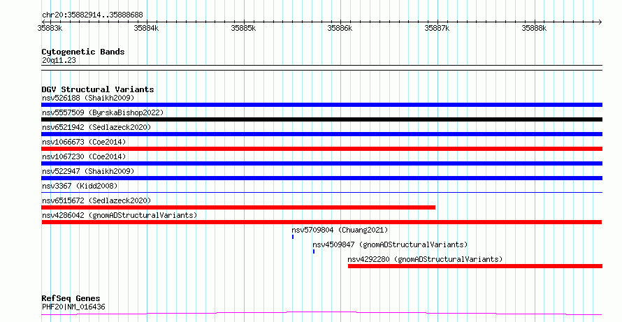Screen dimensions: 622x322
Task: Open nsv5557509 (ByrskaBishop2022) variant label
Action: [103, 112]
